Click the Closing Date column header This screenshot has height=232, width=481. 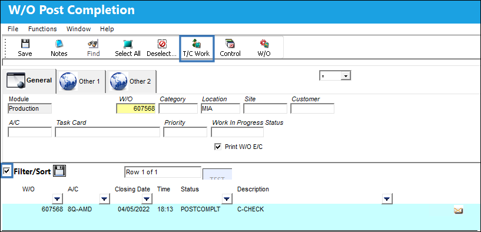132,190
